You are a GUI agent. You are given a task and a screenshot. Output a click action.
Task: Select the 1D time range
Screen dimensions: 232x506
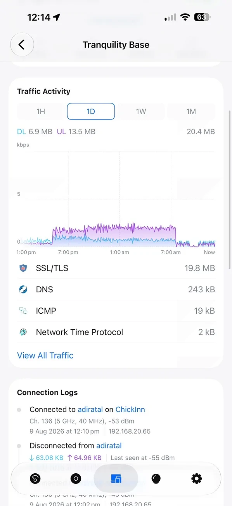click(x=91, y=111)
